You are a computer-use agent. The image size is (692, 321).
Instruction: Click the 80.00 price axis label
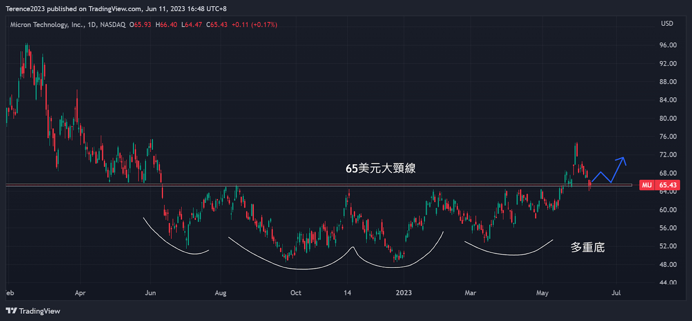668,118
